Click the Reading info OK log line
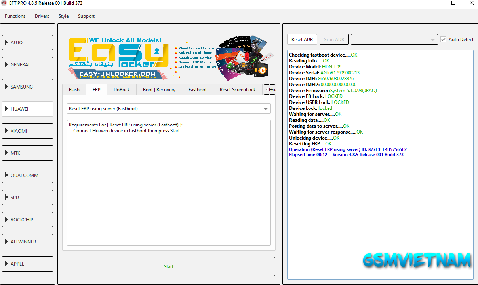 [309, 61]
